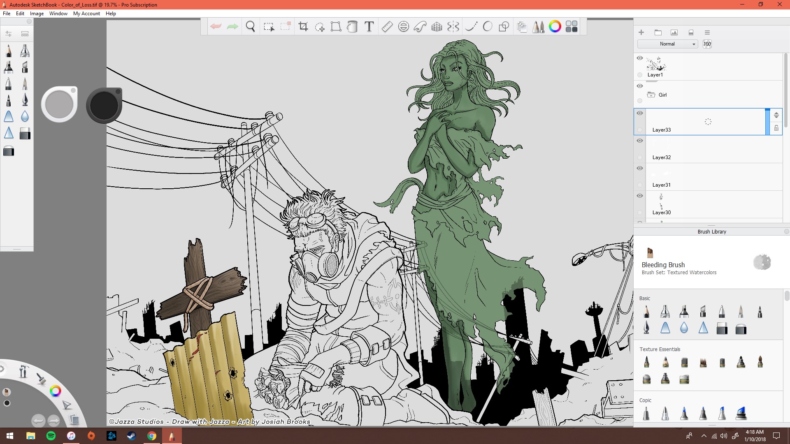The image size is (790, 444).
Task: Toggle visibility of Layer32
Action: [x=640, y=141]
